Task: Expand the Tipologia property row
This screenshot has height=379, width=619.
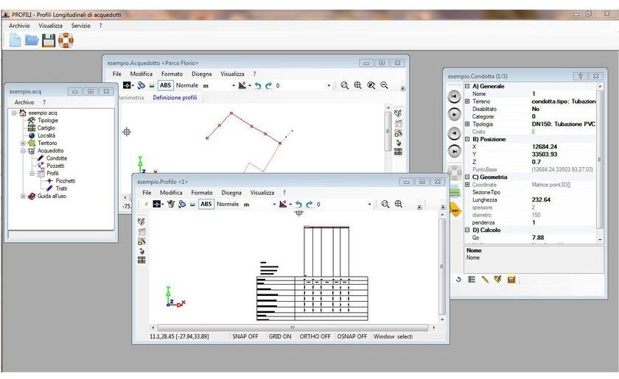Action: pos(467,124)
